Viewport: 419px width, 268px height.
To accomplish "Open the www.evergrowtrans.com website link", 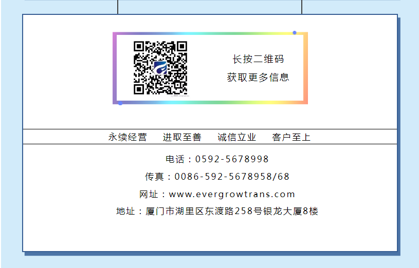I will coord(232,194).
